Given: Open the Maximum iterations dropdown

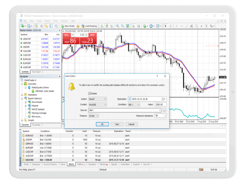Looking at the screenshot, I should point(160,116).
